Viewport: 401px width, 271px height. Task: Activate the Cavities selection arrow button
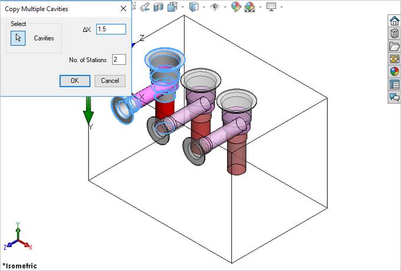(x=18, y=38)
